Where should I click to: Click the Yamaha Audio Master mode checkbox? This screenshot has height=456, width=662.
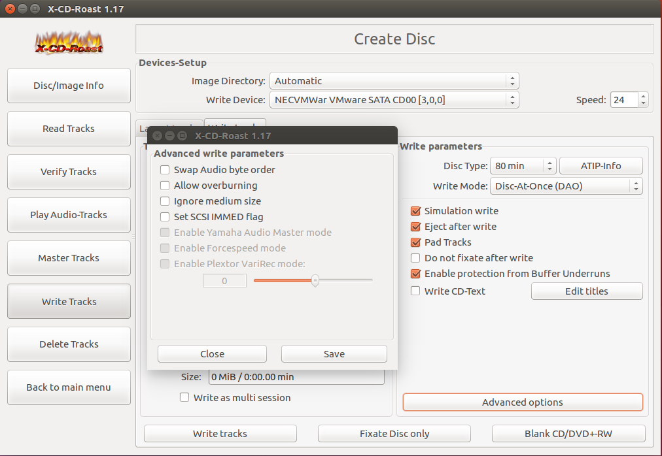165,233
